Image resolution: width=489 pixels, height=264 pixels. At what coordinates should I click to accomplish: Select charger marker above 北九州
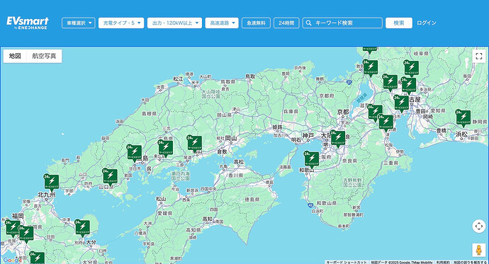pyautogui.click(x=51, y=183)
